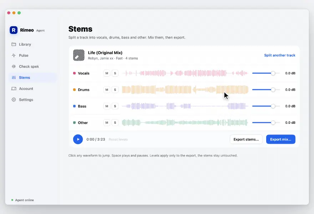The width and height of the screenshot is (314, 214).
Task: Solo the Other stem
Action: click(x=115, y=122)
